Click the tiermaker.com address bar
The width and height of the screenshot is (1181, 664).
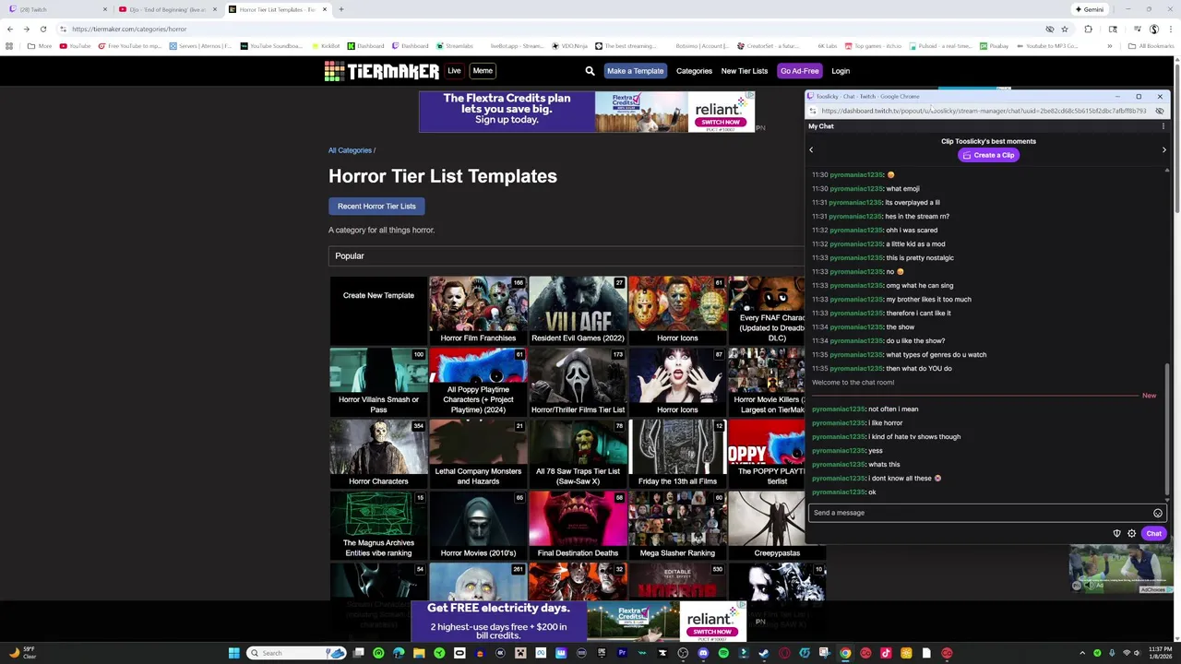[554, 30]
